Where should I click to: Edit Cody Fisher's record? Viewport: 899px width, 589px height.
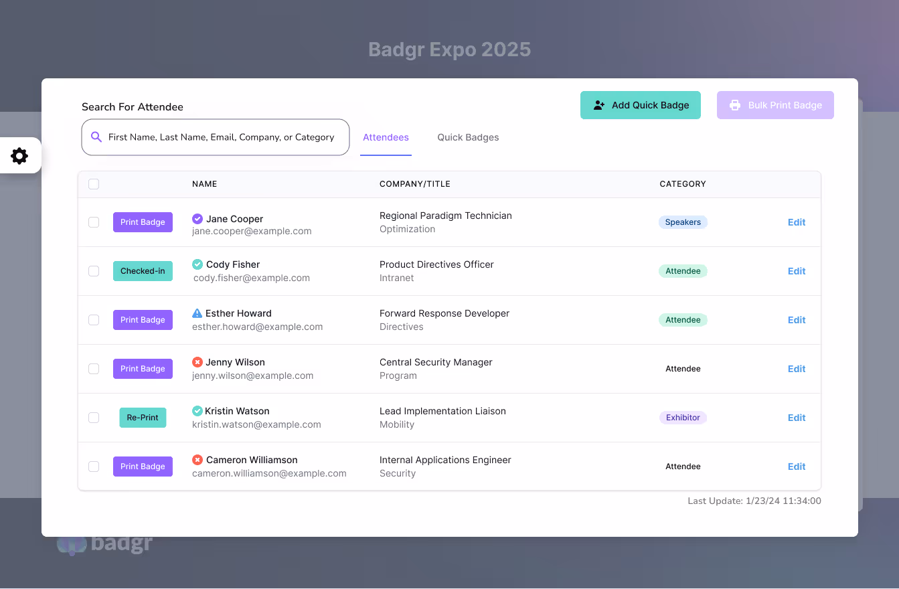coord(797,271)
